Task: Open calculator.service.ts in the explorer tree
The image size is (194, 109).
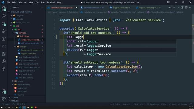Action: [30, 43]
